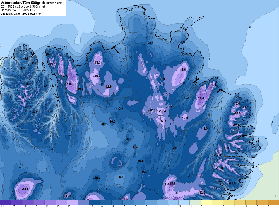Select the -10.8 temperature label

pos(174,148)
